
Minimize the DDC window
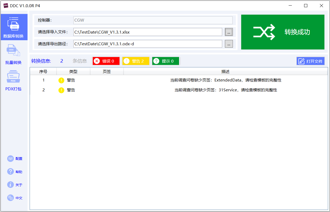point(290,6)
